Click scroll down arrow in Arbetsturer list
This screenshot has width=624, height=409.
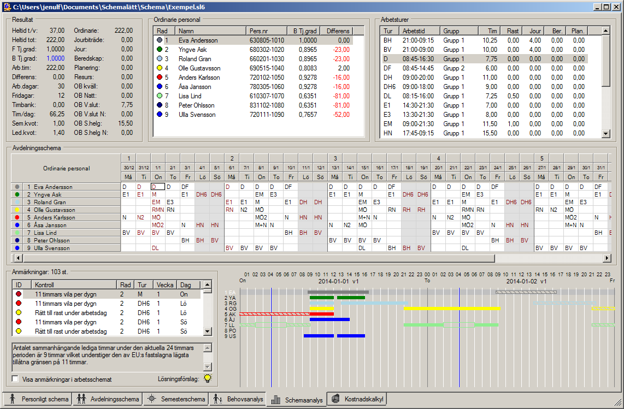[x=605, y=134]
